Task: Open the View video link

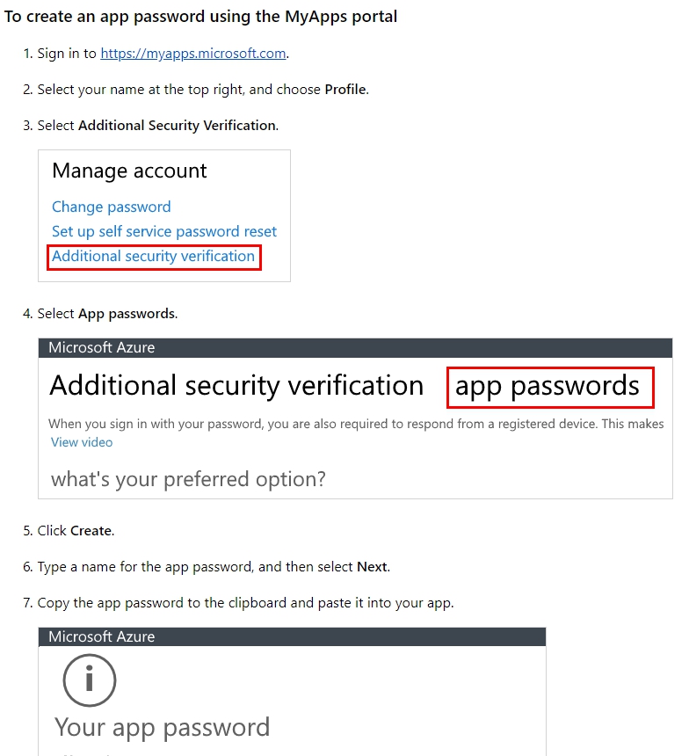Action: click(82, 442)
